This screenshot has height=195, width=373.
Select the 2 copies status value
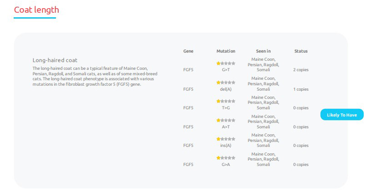(301, 70)
